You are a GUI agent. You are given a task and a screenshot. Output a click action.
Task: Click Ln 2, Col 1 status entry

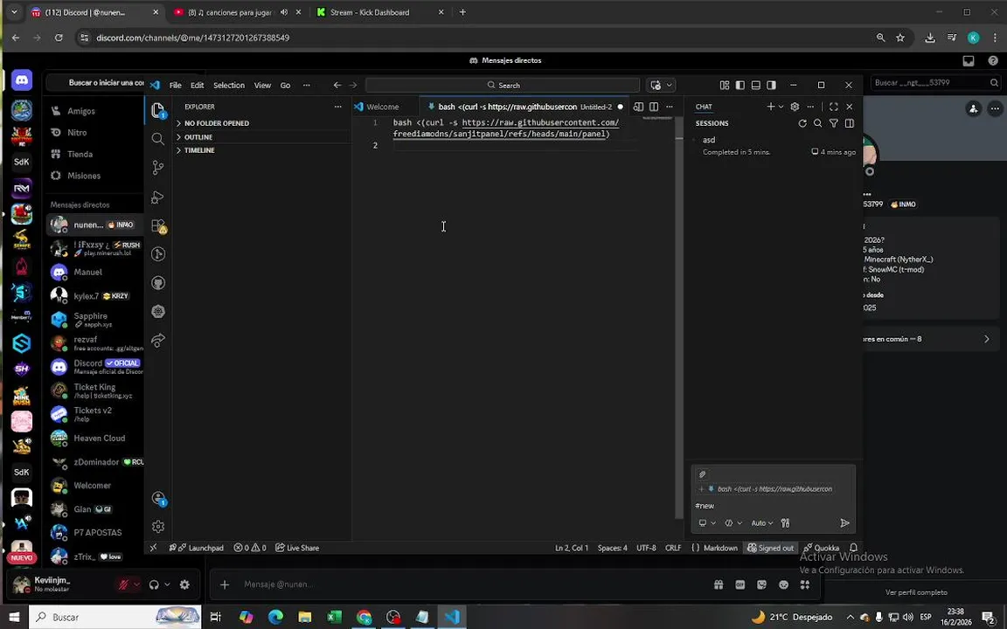tap(571, 548)
